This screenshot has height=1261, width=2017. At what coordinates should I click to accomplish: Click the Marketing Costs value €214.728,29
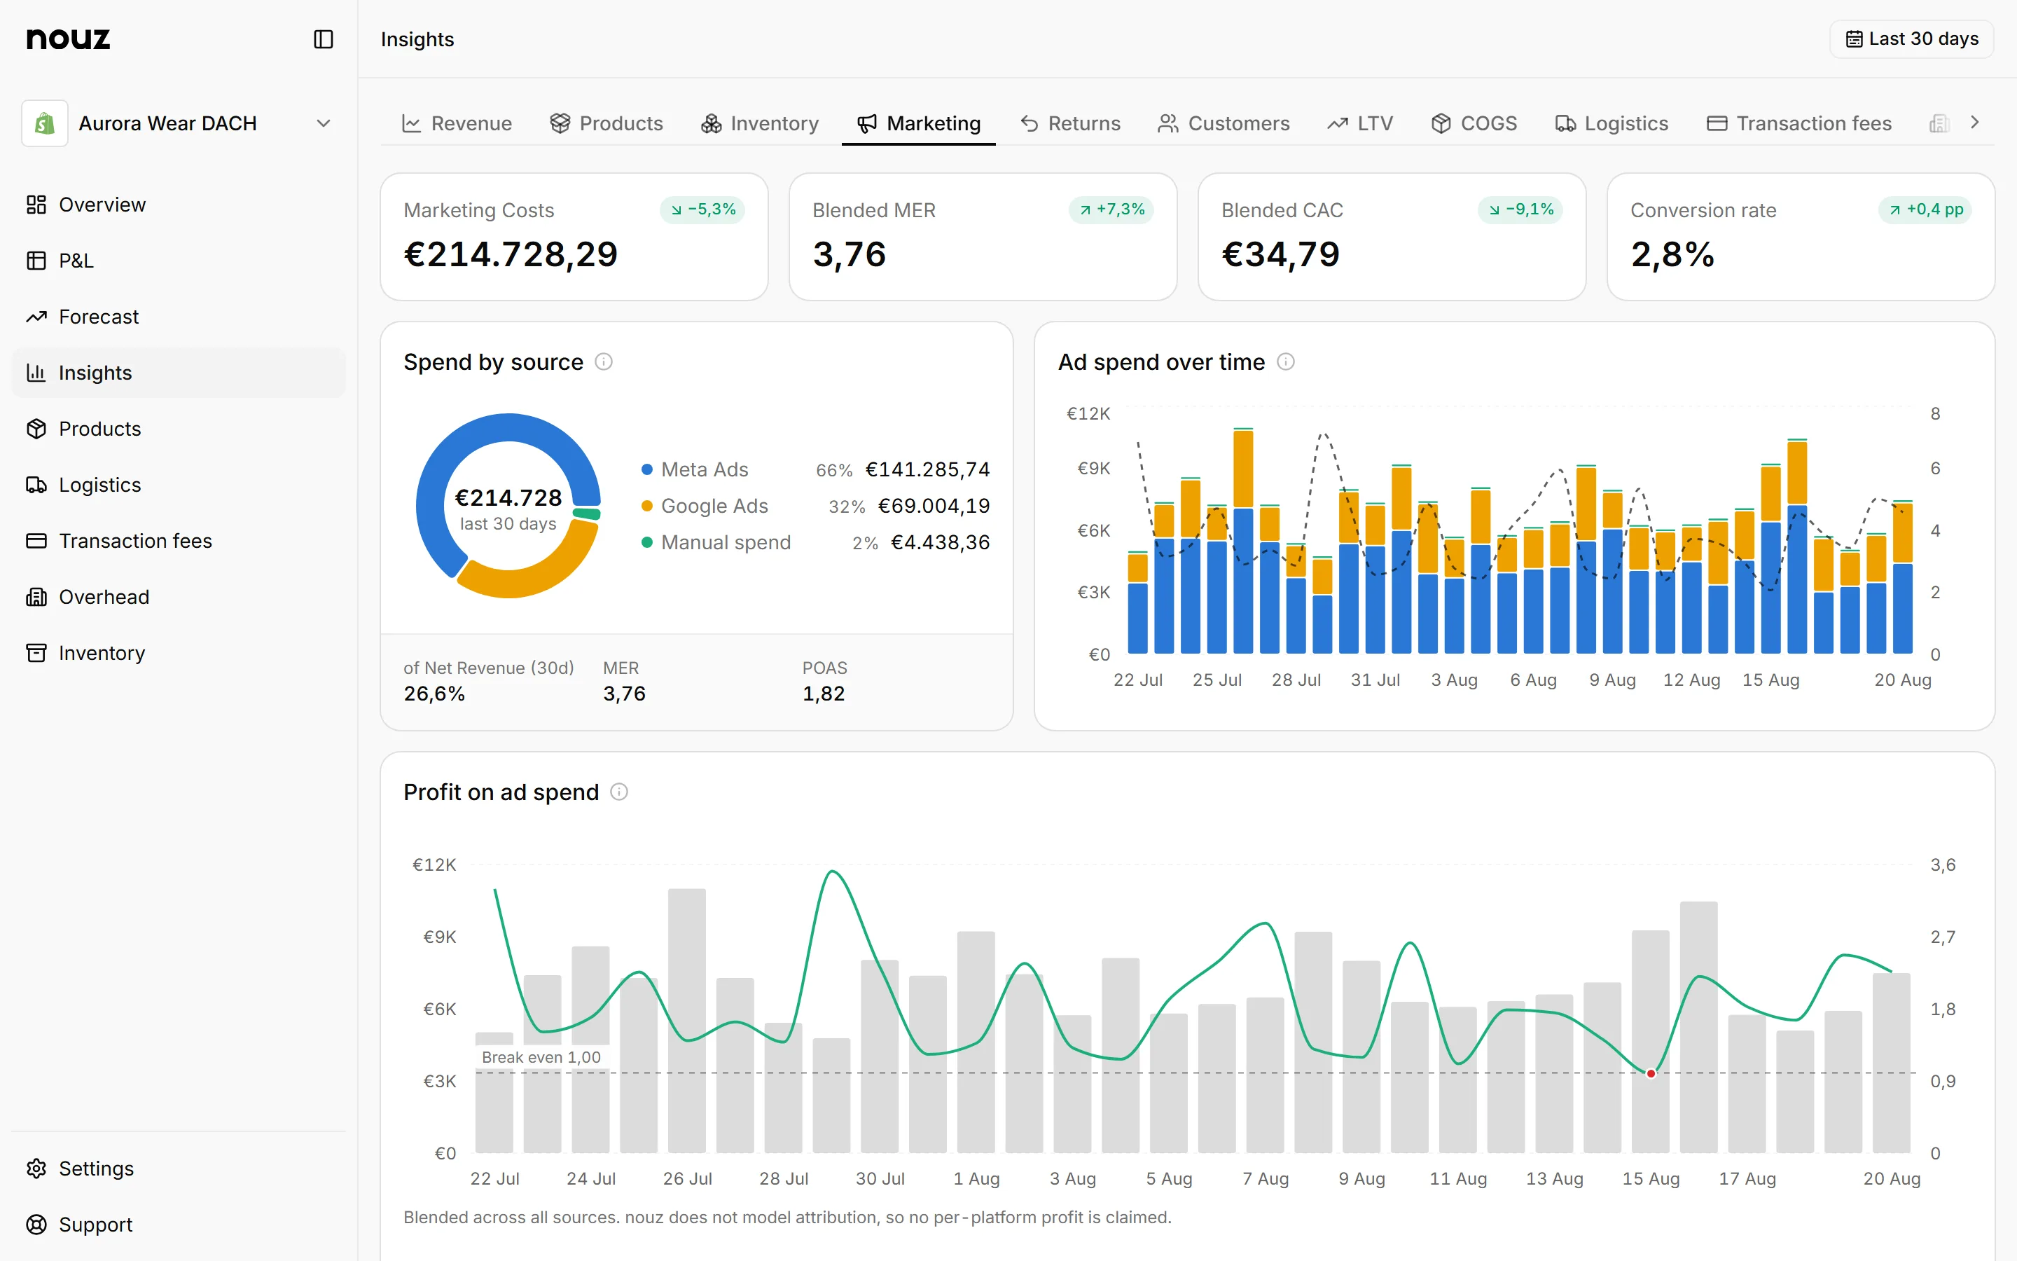tap(510, 254)
